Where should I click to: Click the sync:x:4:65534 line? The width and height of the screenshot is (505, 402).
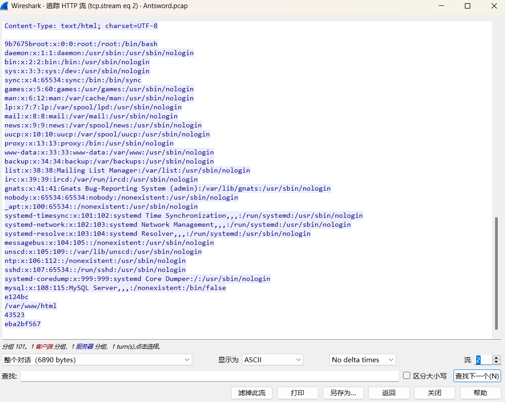click(x=73, y=80)
